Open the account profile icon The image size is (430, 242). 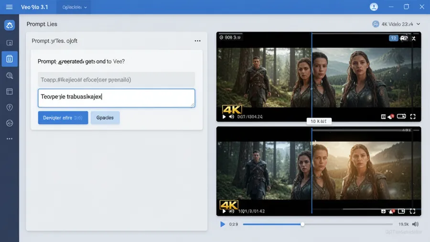click(374, 7)
